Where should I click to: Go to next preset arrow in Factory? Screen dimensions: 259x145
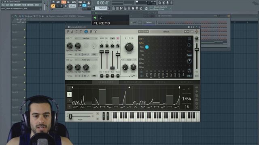tap(188, 31)
